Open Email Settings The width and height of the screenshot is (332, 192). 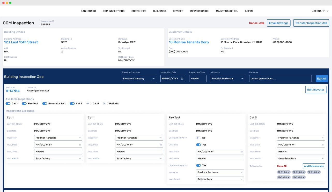(x=279, y=23)
